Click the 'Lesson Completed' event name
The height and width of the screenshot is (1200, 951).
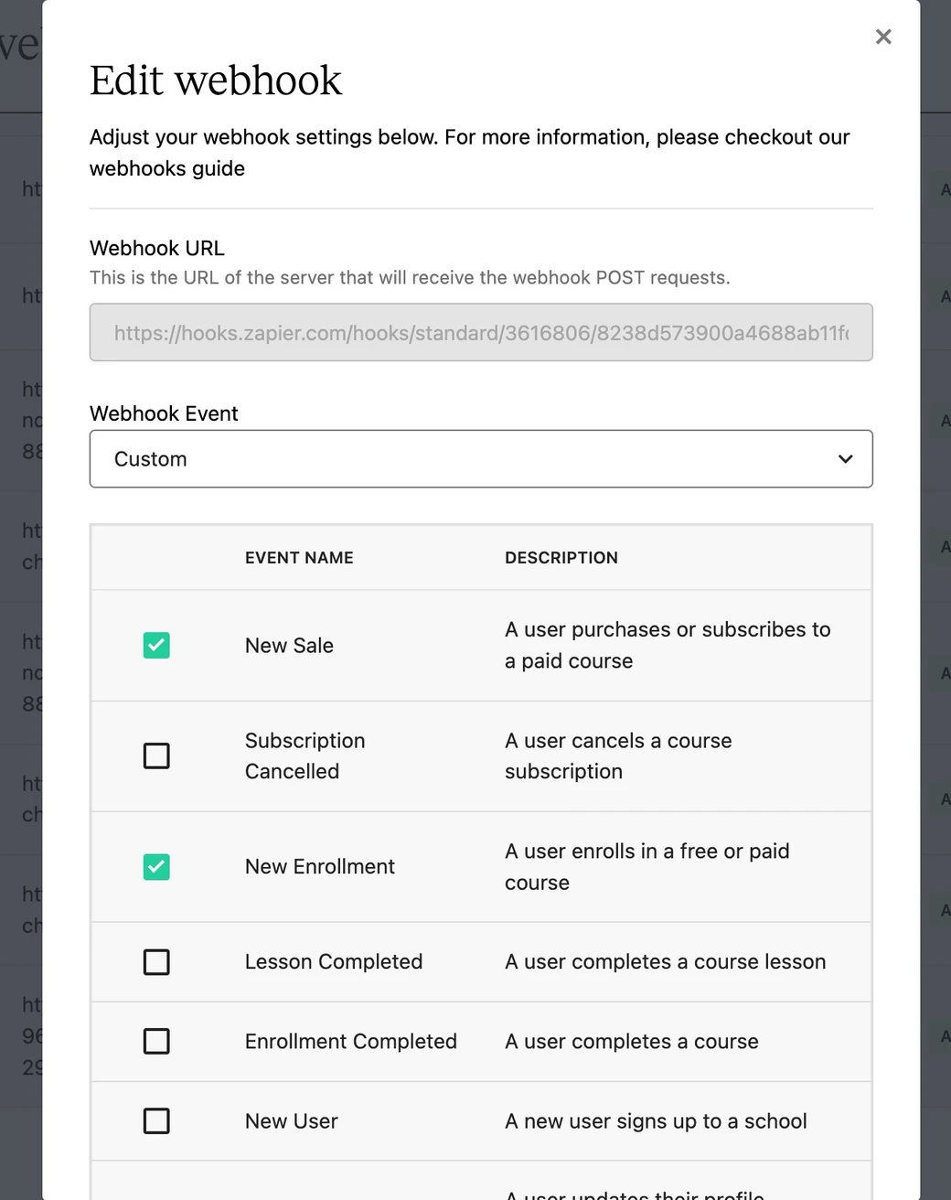point(334,962)
